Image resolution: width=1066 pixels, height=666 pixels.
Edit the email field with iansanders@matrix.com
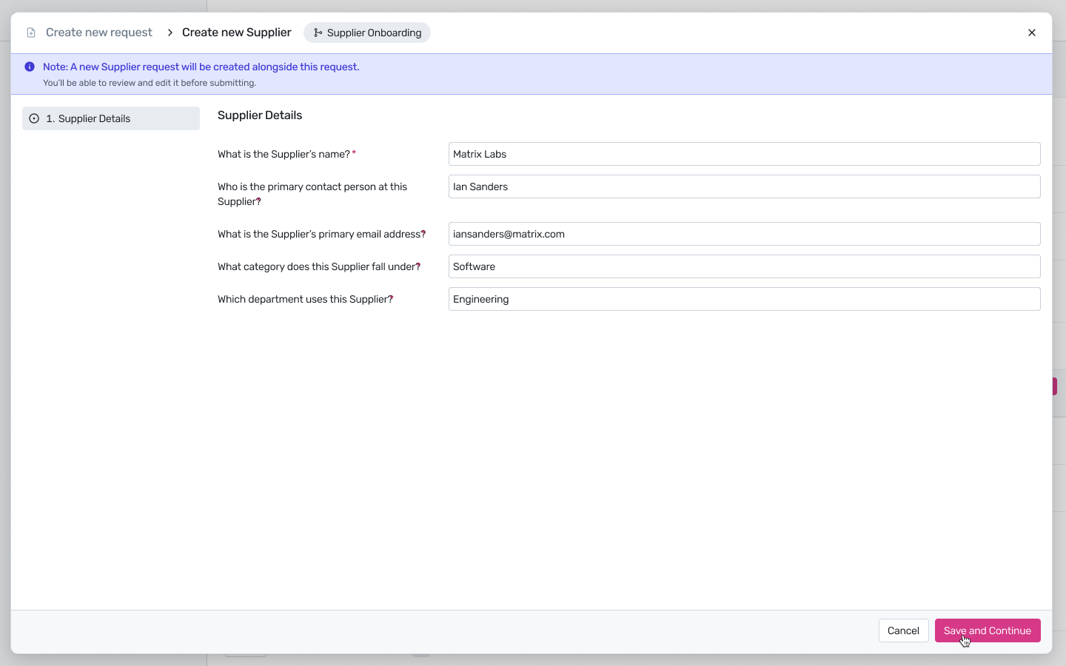click(745, 234)
